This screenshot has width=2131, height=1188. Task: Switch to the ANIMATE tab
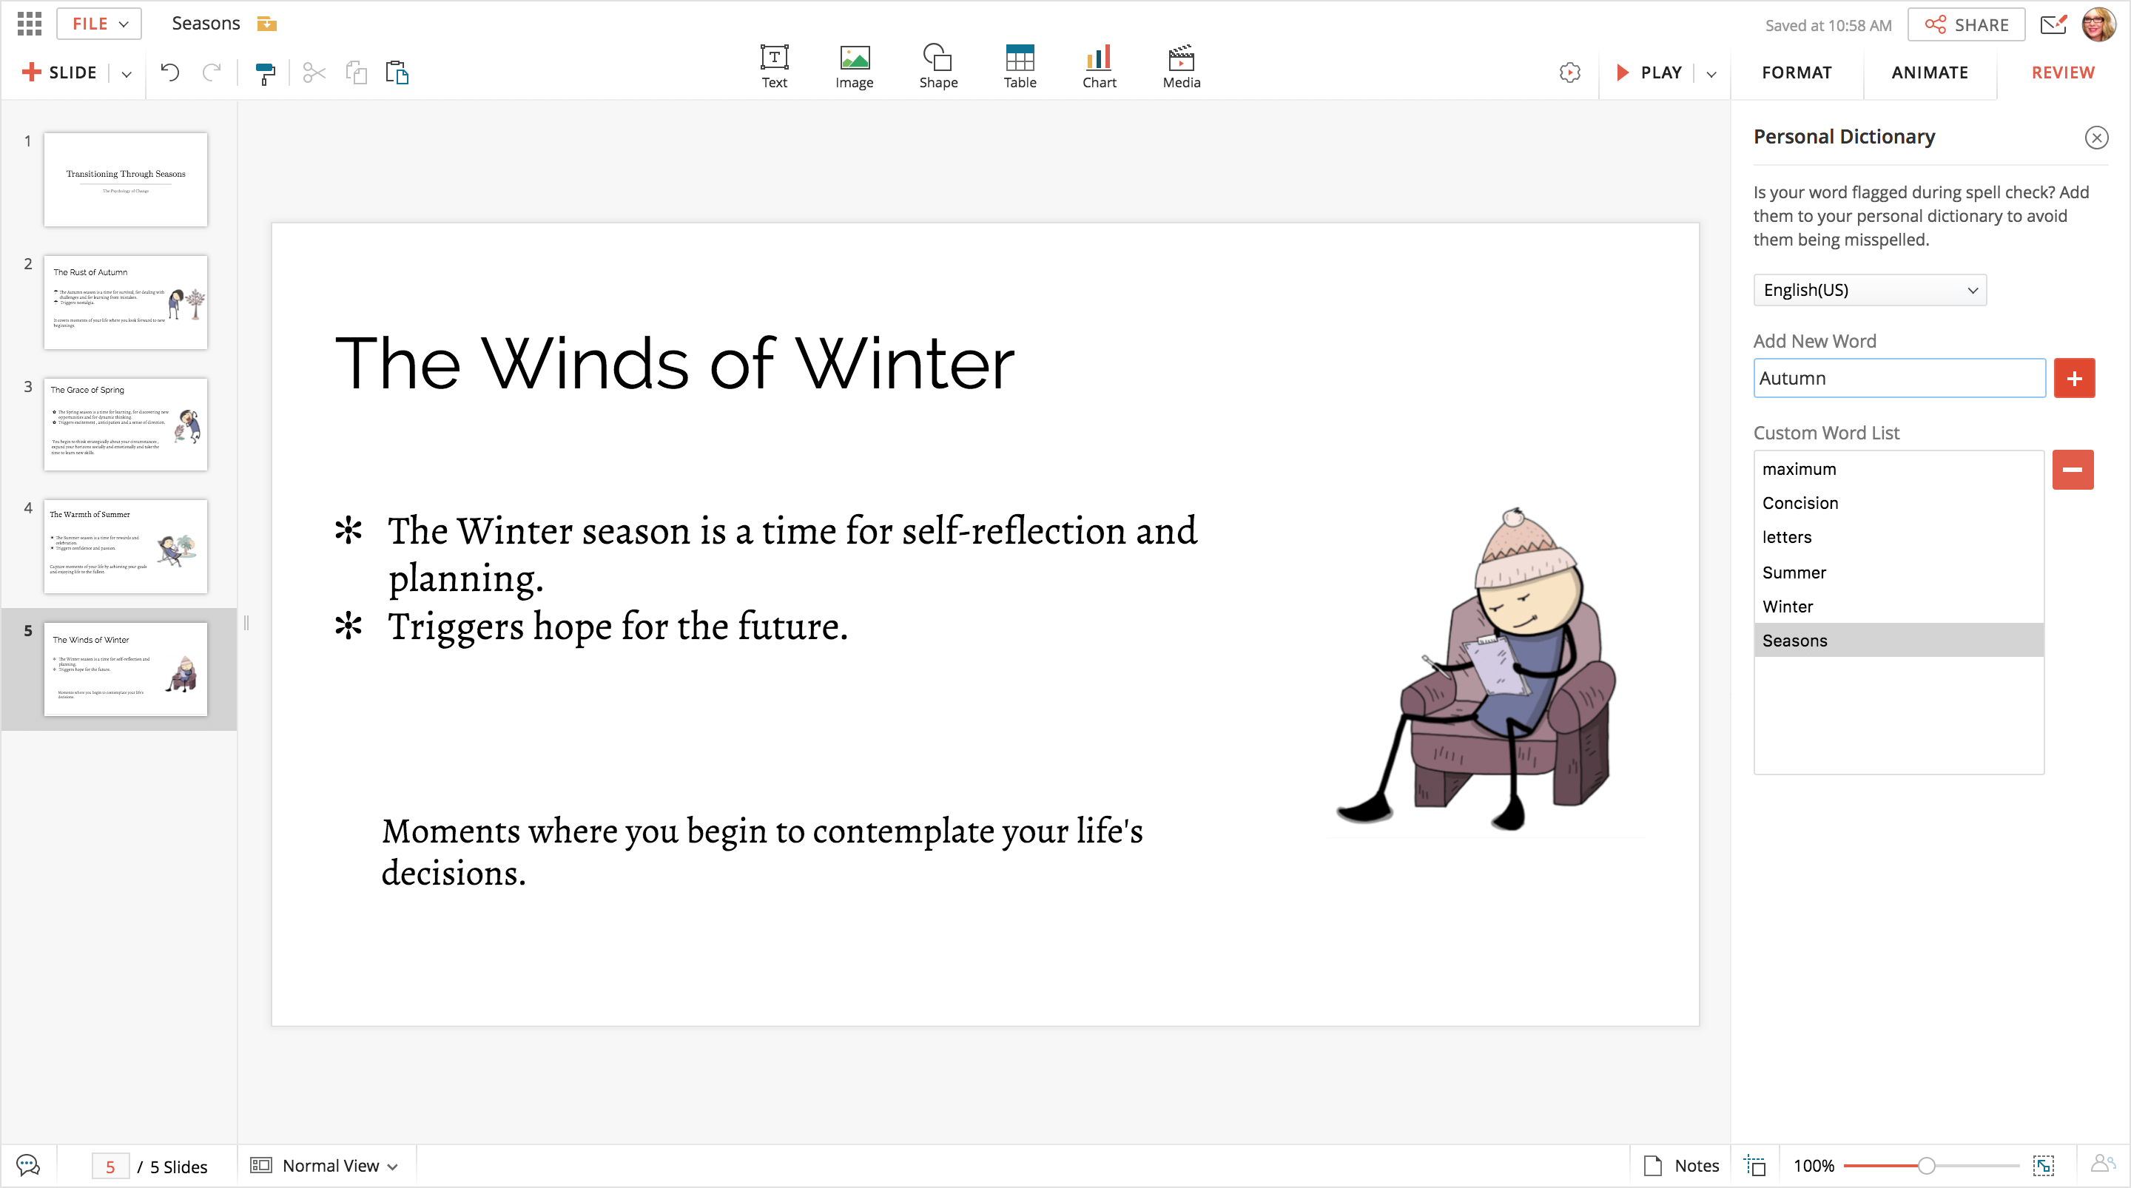click(x=1929, y=72)
